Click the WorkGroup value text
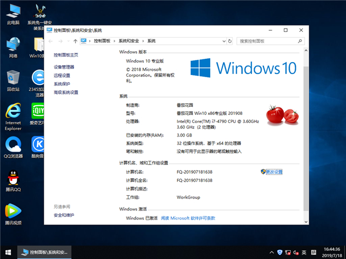The width and height of the screenshot is (346, 259). click(x=188, y=197)
